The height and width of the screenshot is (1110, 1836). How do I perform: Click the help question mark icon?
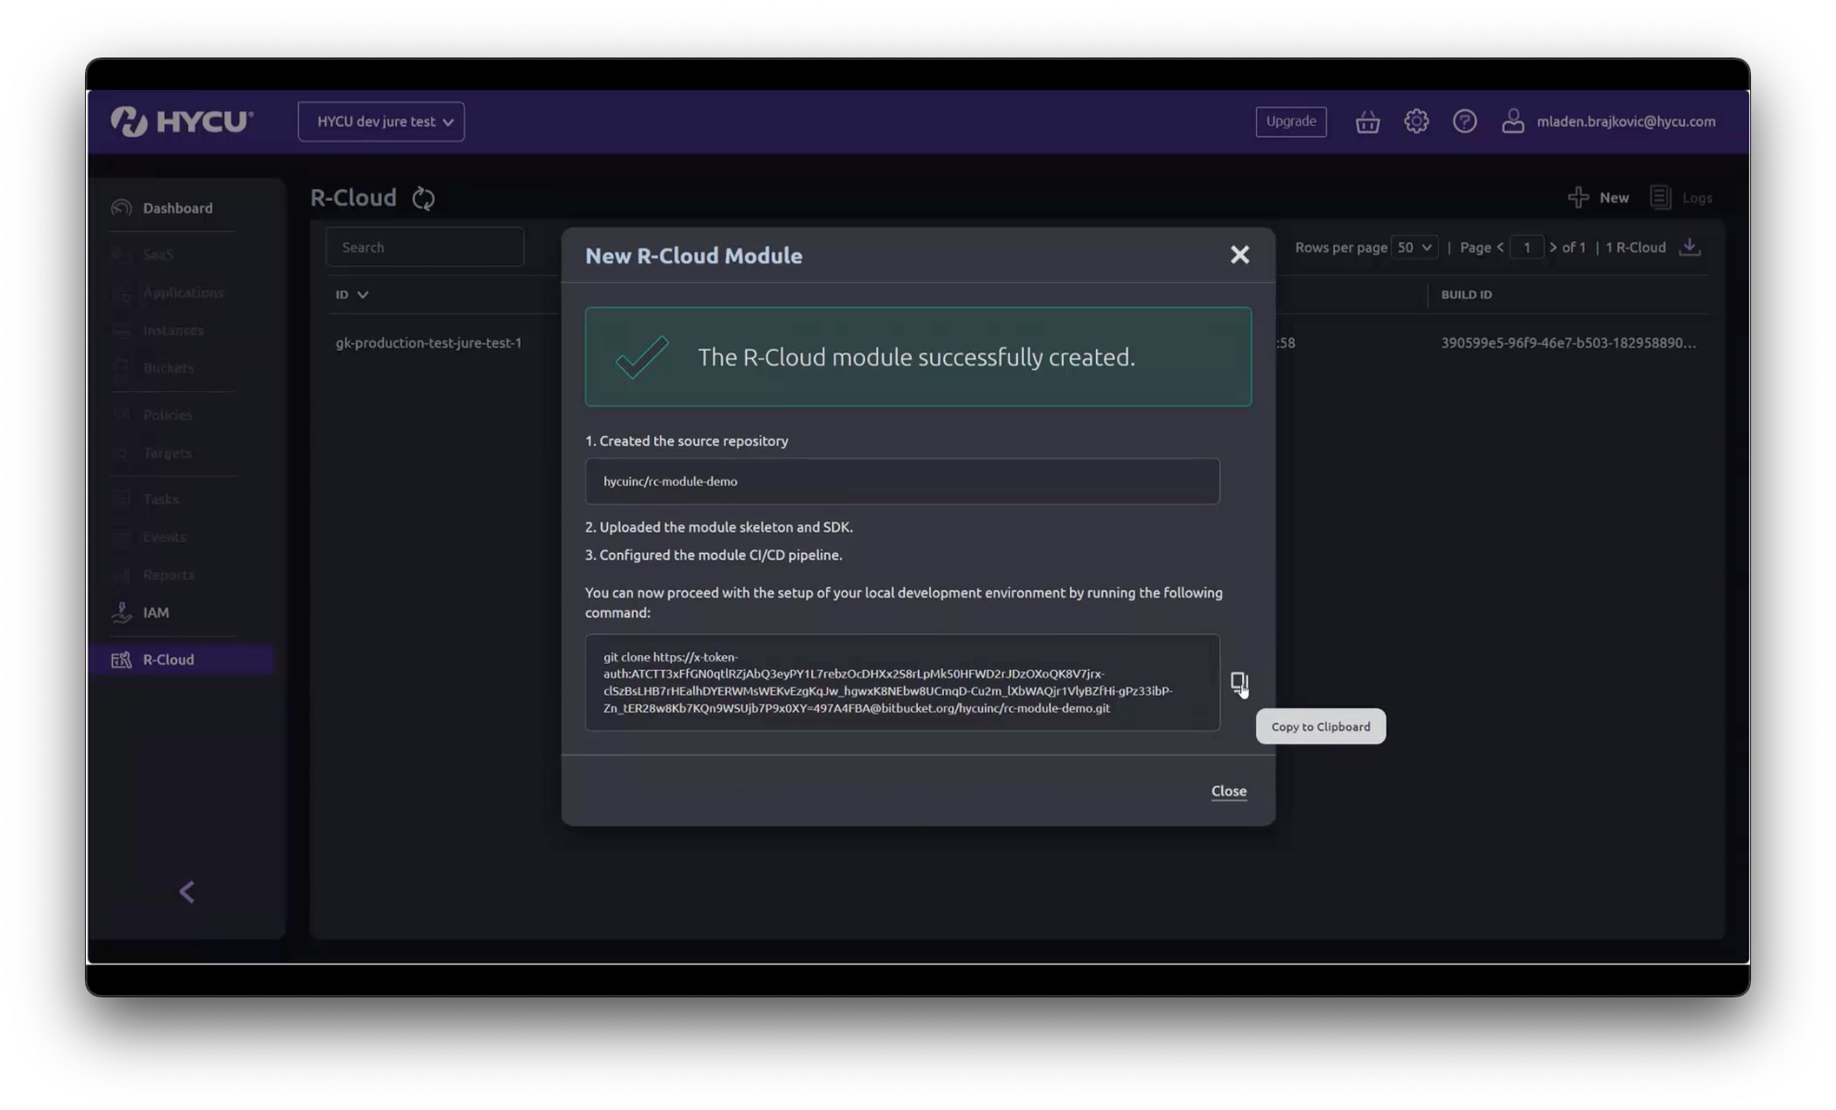click(x=1465, y=121)
